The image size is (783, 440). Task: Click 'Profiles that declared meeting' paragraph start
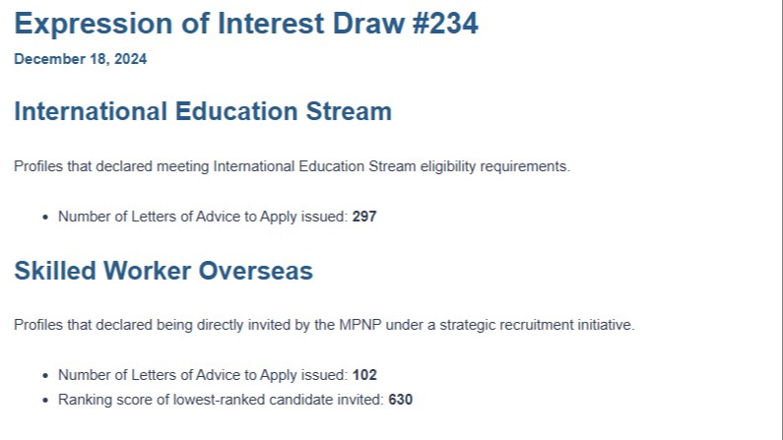[x=111, y=166]
